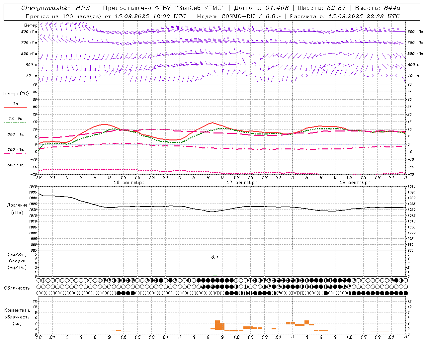Click the 700 гПа temperature legend dash-dot line
Viewport: 425px width, 340px height.
pyautogui.click(x=15, y=154)
